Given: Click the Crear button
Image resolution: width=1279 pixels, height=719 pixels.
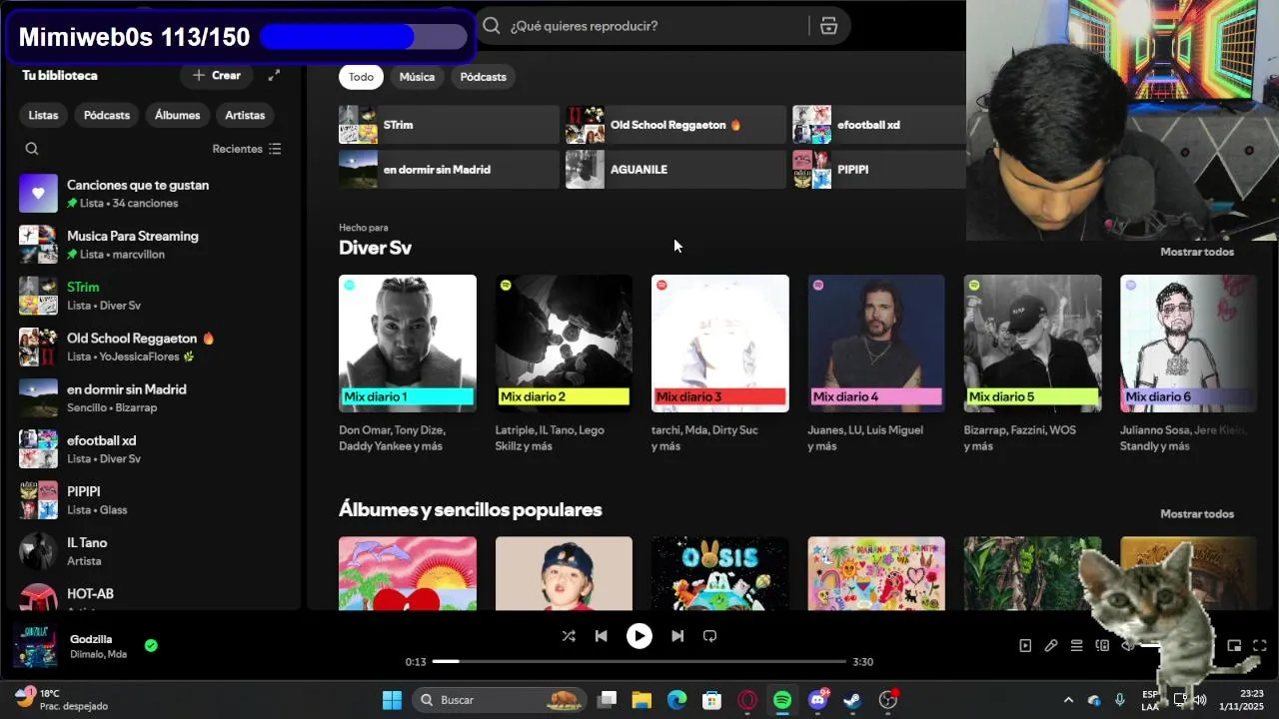Looking at the screenshot, I should tap(216, 75).
